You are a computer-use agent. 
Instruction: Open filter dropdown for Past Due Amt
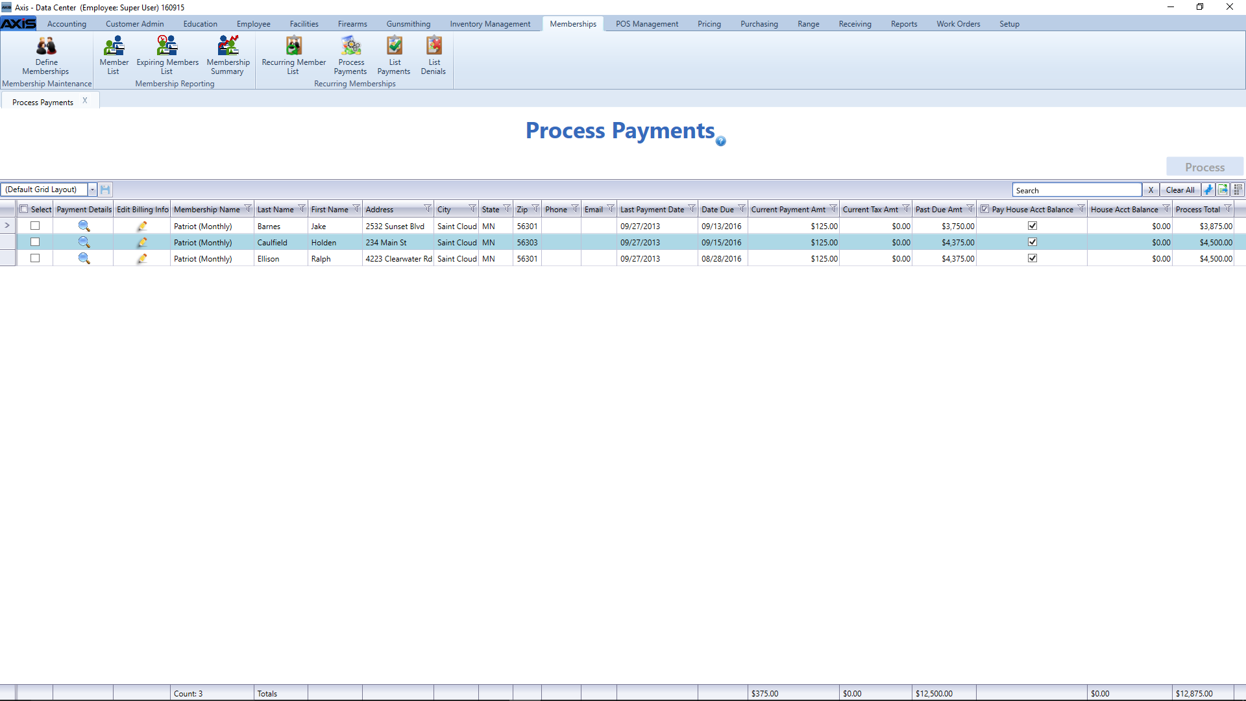click(970, 209)
